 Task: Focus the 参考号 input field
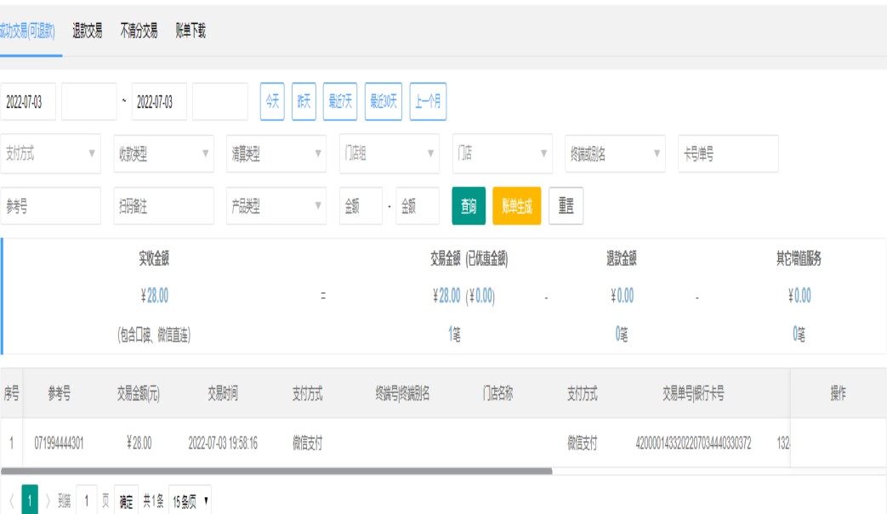point(50,206)
